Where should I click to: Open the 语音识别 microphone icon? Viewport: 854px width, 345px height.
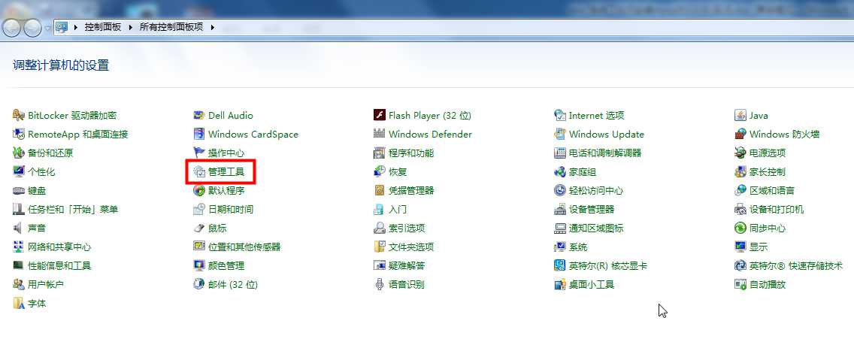click(x=380, y=284)
